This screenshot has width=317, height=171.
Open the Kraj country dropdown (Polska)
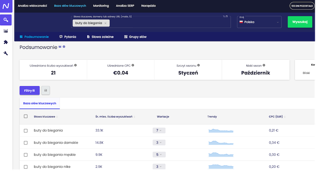pos(259,22)
